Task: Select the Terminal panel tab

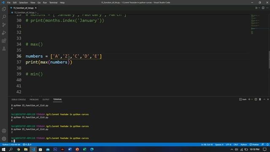Action: pyautogui.click(x=57, y=100)
